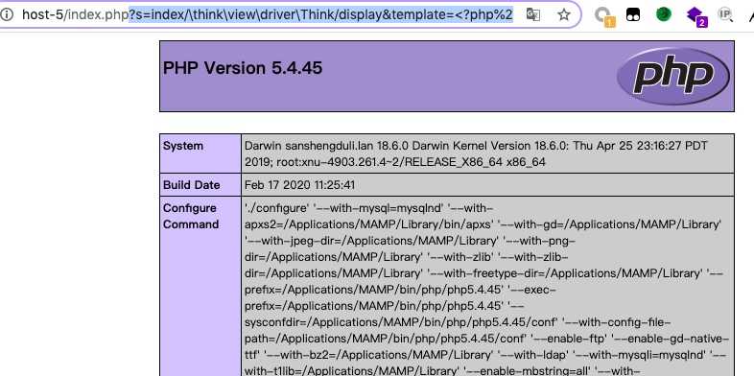The height and width of the screenshot is (376, 754).
Task: Open the site information icon in address bar
Action: coord(7,15)
